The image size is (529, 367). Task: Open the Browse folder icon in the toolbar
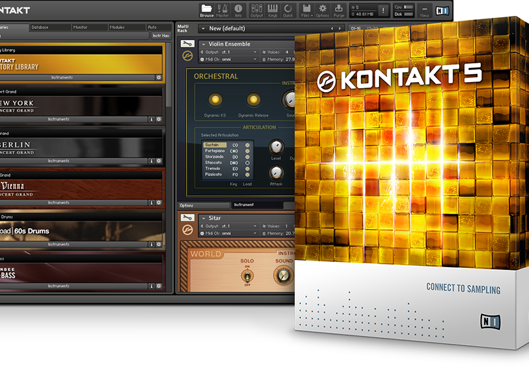206,11
